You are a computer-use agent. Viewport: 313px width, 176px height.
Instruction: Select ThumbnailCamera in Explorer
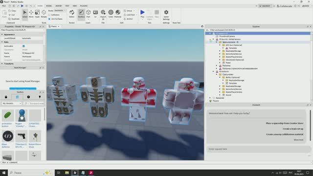tap(227, 36)
